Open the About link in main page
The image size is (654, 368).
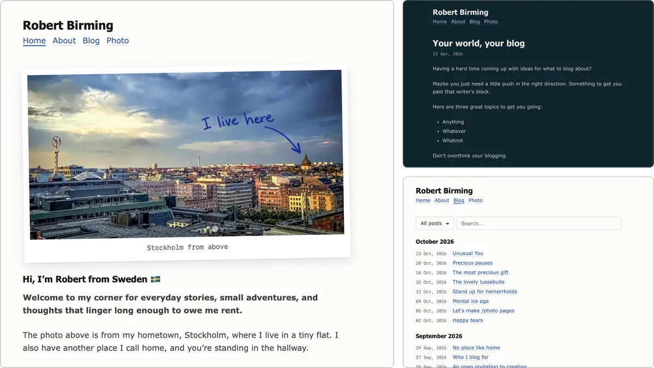(x=64, y=40)
